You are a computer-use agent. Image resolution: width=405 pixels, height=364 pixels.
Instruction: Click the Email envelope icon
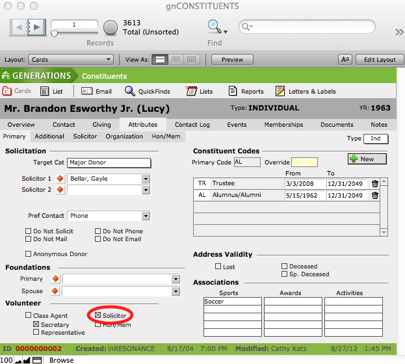[x=86, y=92]
